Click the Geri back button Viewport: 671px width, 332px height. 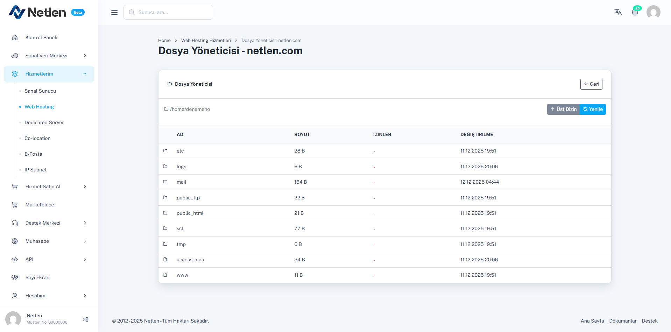[591, 84]
